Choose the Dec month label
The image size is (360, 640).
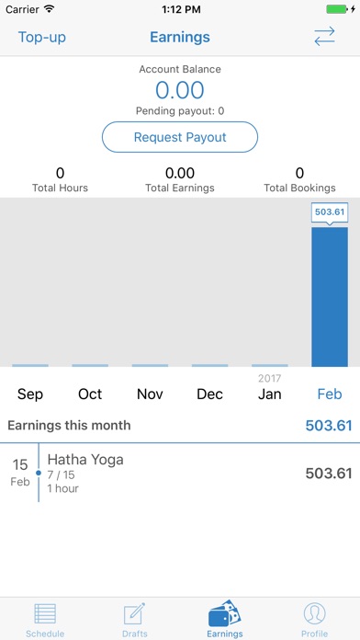210,394
